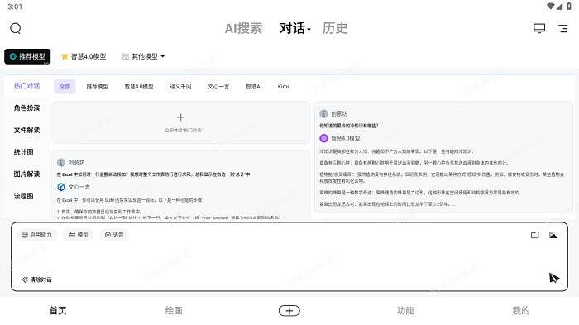579x325 pixels.
Task: Click the purple 智慧4.0模型 logo icon
Action: pos(324,138)
